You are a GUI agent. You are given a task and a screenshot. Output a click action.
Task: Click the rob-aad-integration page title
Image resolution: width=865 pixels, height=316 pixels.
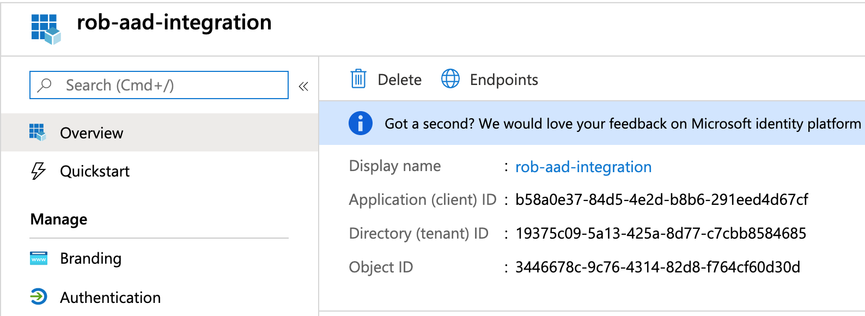tap(174, 22)
